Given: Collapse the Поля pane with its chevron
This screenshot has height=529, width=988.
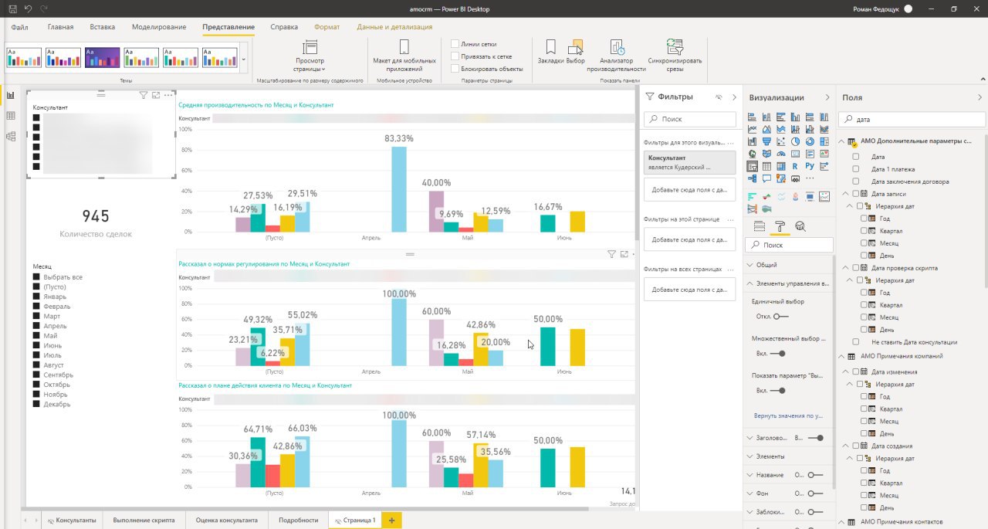Looking at the screenshot, I should (x=980, y=97).
